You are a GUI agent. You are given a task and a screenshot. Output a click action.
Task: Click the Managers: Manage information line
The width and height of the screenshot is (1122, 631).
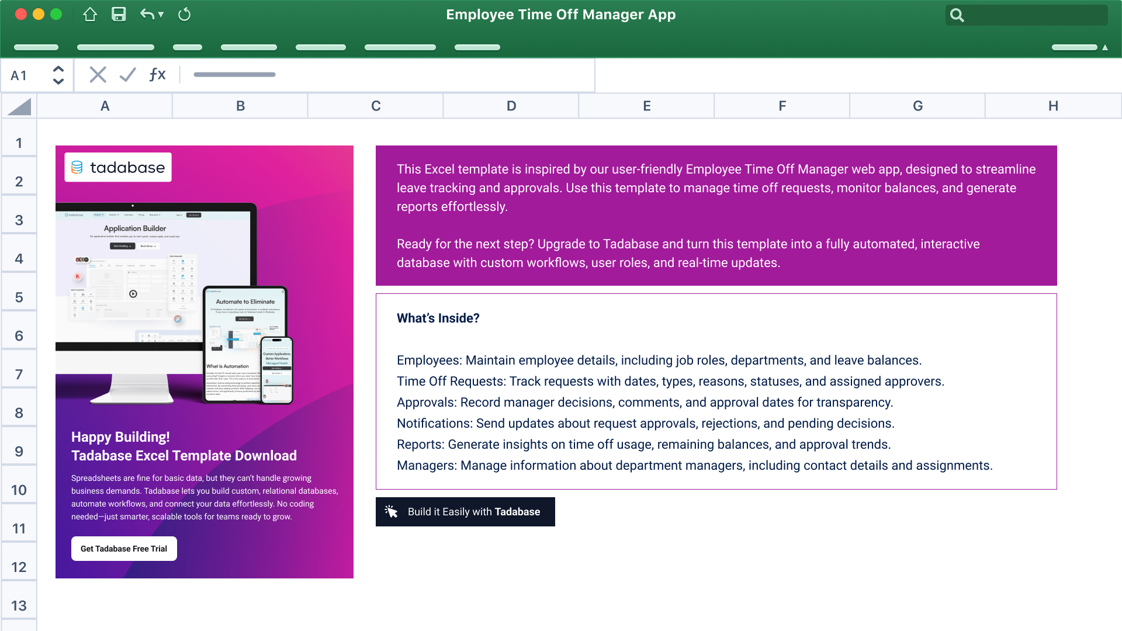(695, 466)
